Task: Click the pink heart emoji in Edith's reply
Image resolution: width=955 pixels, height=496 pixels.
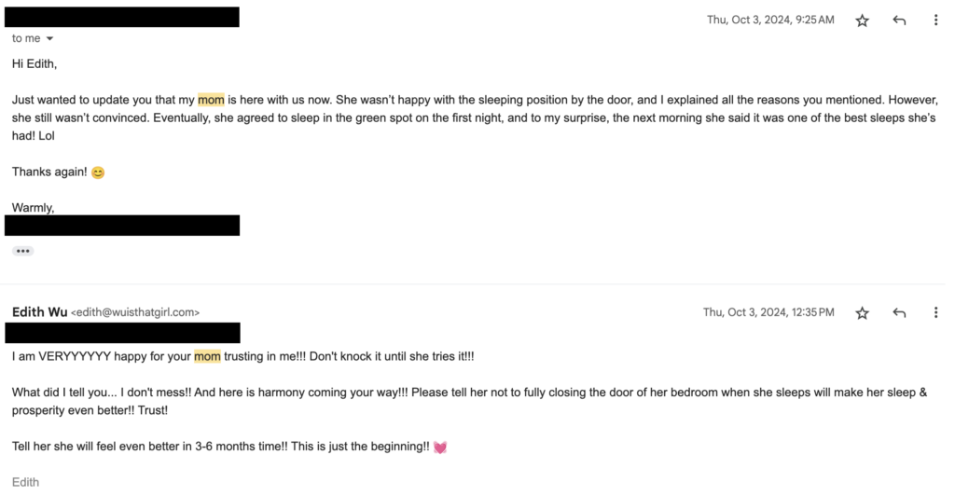Action: (440, 448)
